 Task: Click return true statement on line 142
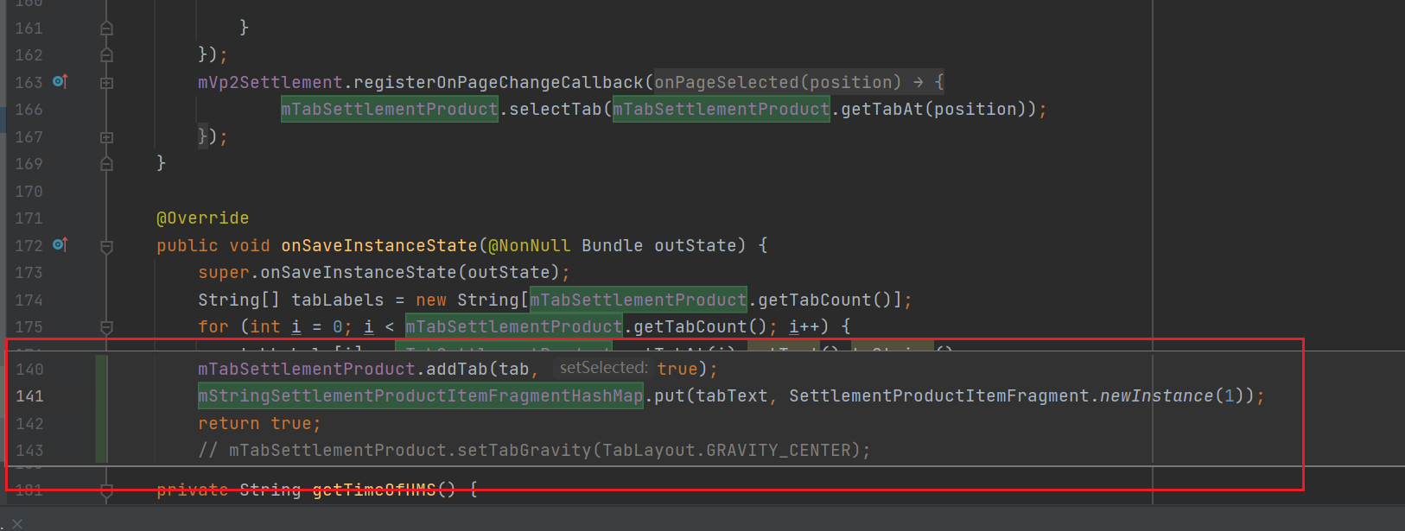pos(259,423)
